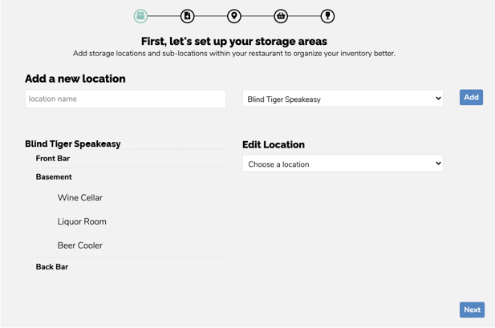
Task: Click the Edit Location heading
Action: [x=274, y=145]
